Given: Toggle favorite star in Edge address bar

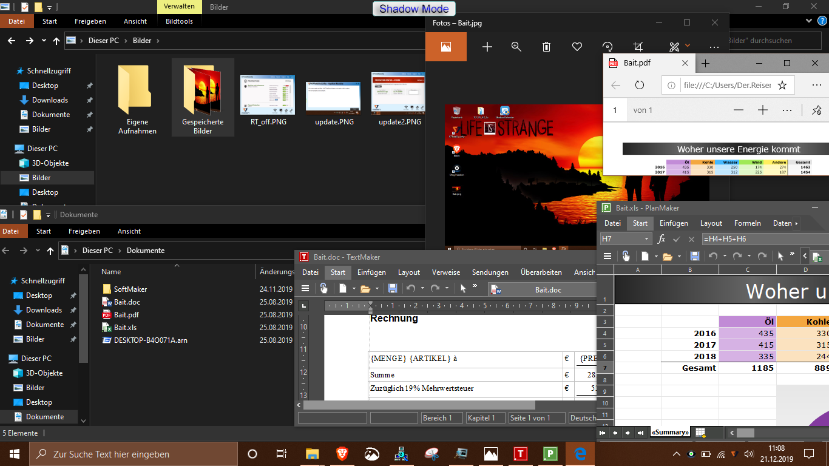Looking at the screenshot, I should [782, 86].
